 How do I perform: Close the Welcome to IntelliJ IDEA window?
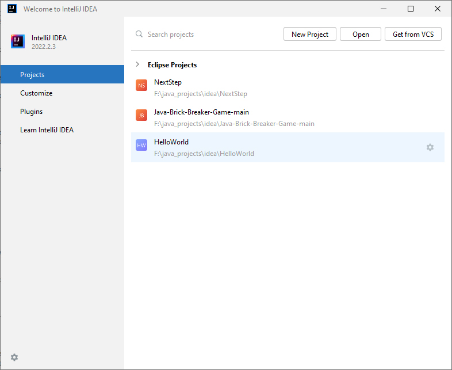[x=437, y=9]
